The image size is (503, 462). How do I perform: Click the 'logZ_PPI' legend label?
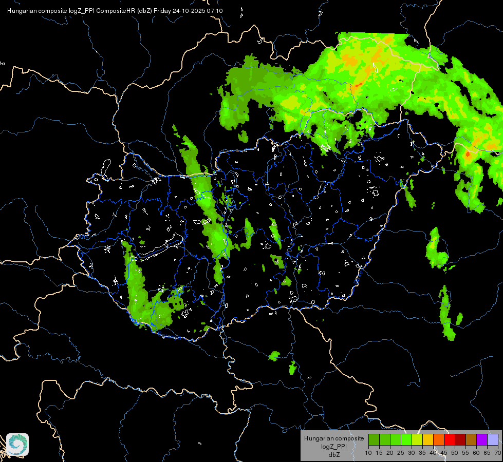(x=334, y=447)
